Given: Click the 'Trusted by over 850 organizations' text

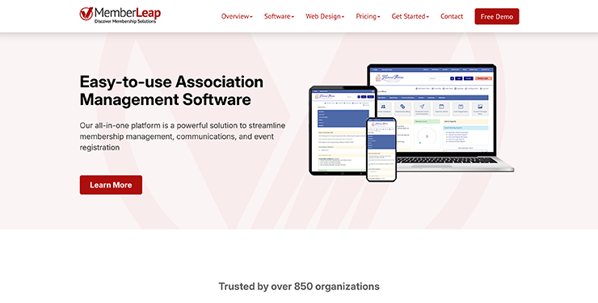Looking at the screenshot, I should tap(299, 286).
